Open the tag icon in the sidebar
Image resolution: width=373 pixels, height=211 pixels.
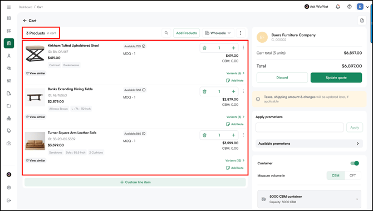tap(9, 131)
